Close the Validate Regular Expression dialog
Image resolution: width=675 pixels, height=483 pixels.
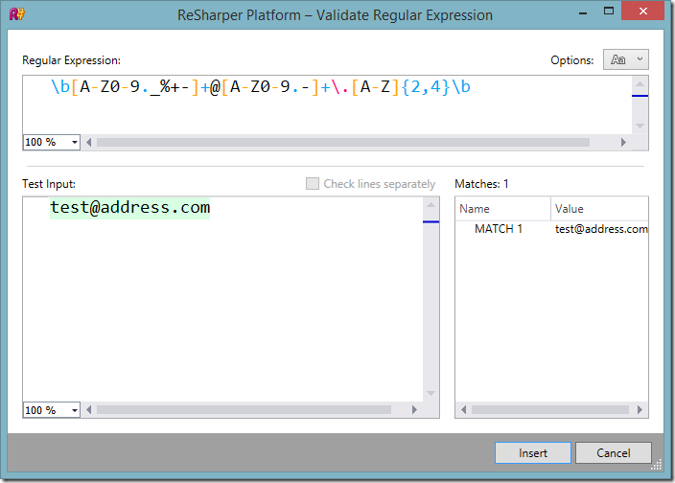(643, 11)
